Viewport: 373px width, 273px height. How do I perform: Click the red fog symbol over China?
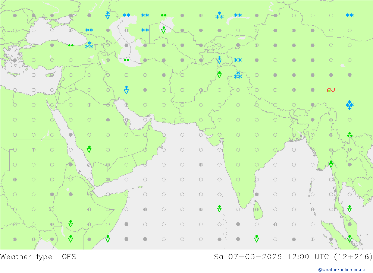pos(331,90)
